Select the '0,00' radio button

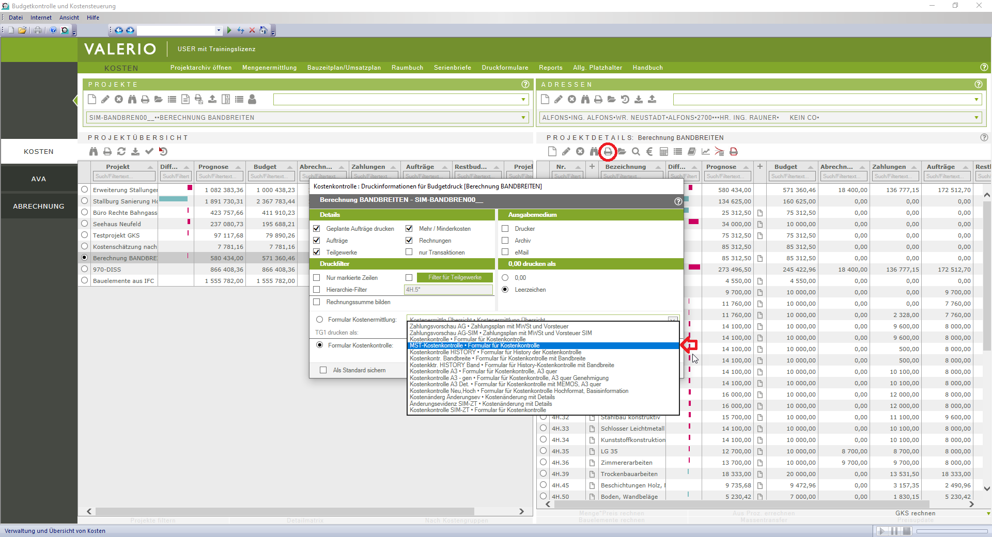505,278
